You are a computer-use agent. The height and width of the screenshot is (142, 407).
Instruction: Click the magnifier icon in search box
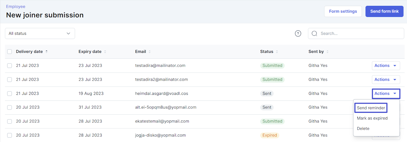tap(314, 33)
